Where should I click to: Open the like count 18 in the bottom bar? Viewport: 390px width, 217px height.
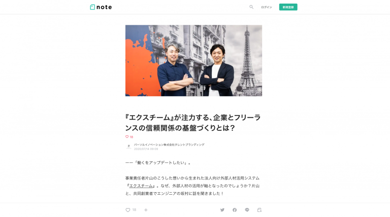[134, 210]
